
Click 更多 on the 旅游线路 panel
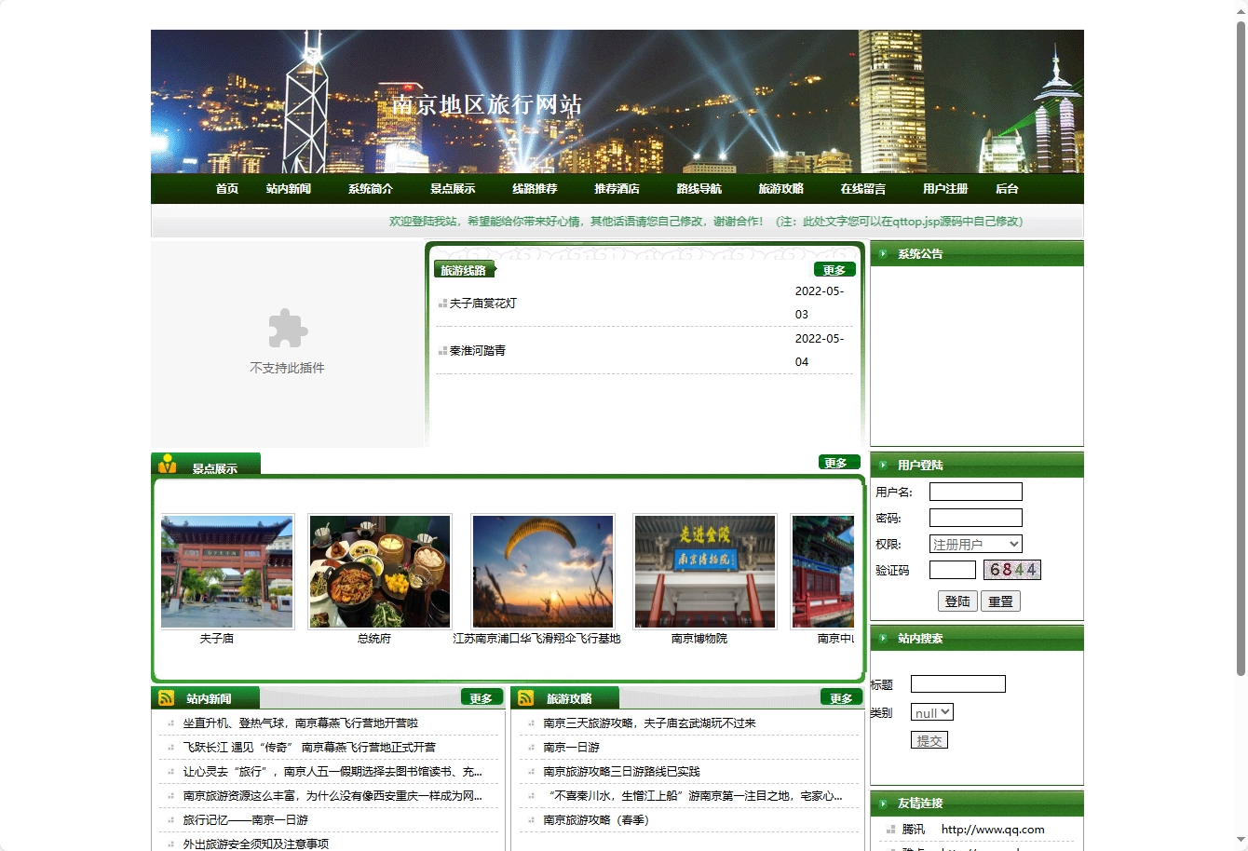834,269
